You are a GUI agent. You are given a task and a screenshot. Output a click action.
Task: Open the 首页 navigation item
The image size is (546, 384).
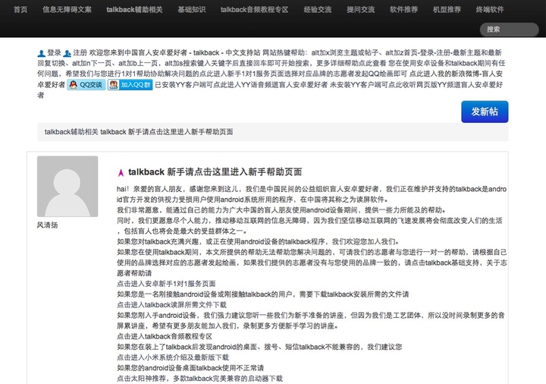click(20, 9)
